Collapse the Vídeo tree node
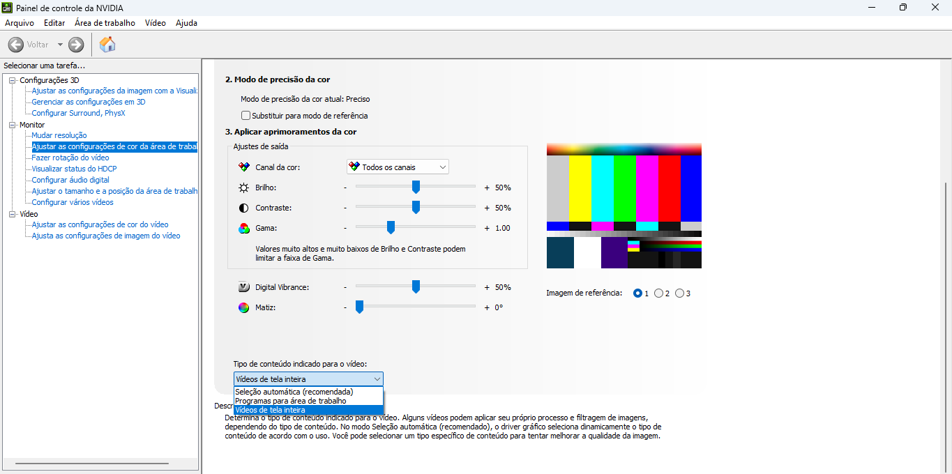This screenshot has width=952, height=474. tap(12, 214)
